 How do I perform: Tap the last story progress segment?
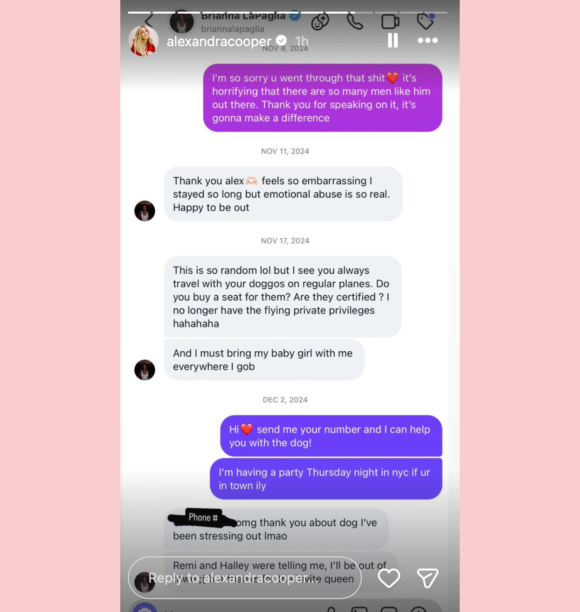(436, 13)
